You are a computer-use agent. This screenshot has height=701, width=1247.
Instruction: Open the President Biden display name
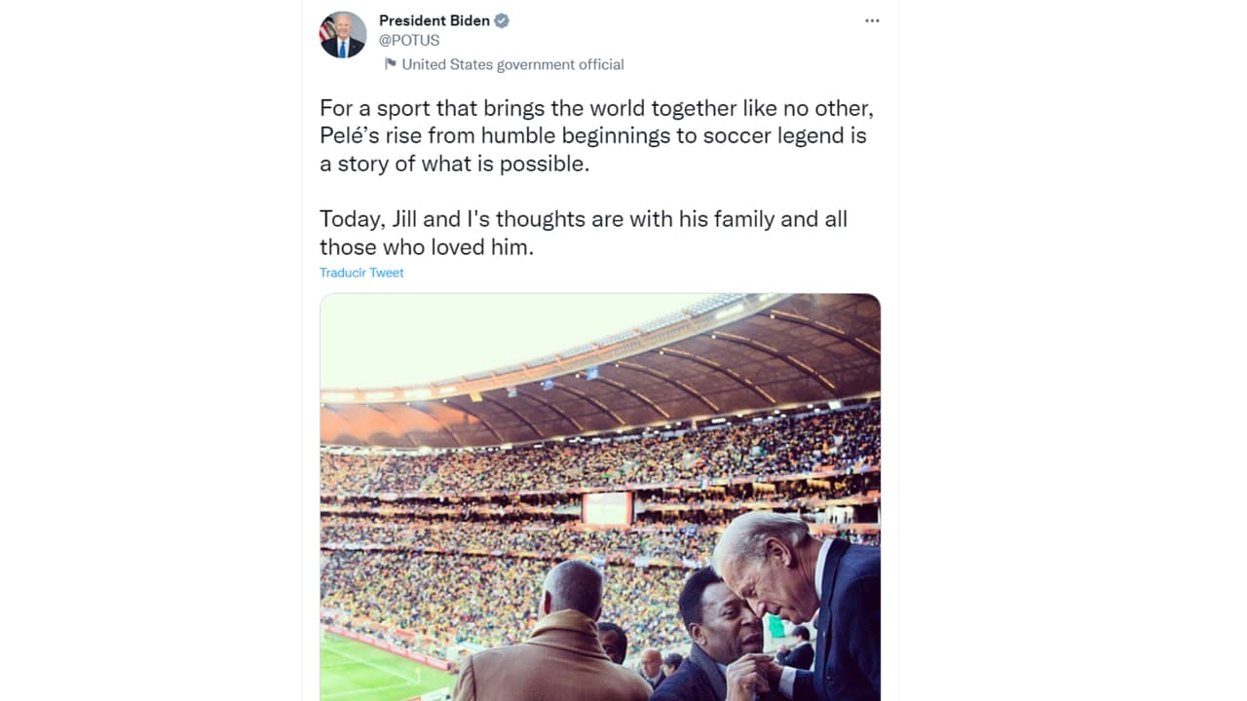(434, 20)
